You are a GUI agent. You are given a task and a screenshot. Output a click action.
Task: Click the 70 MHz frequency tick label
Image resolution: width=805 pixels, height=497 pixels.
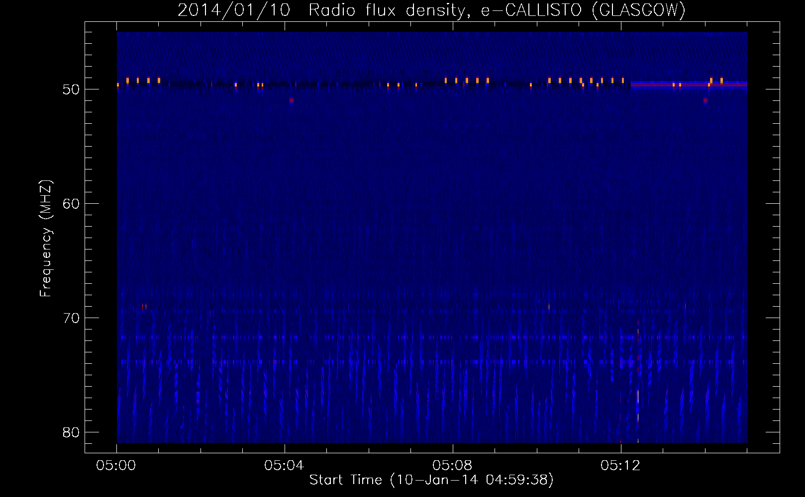click(x=71, y=318)
